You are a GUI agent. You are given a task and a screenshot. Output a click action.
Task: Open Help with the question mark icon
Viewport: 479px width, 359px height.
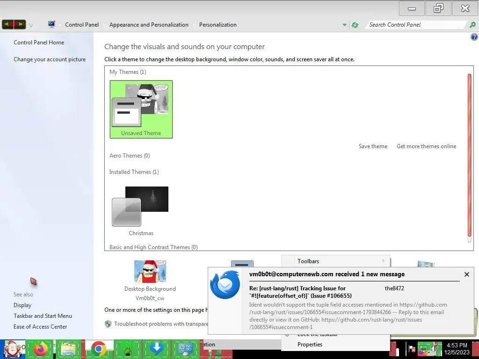pos(474,37)
